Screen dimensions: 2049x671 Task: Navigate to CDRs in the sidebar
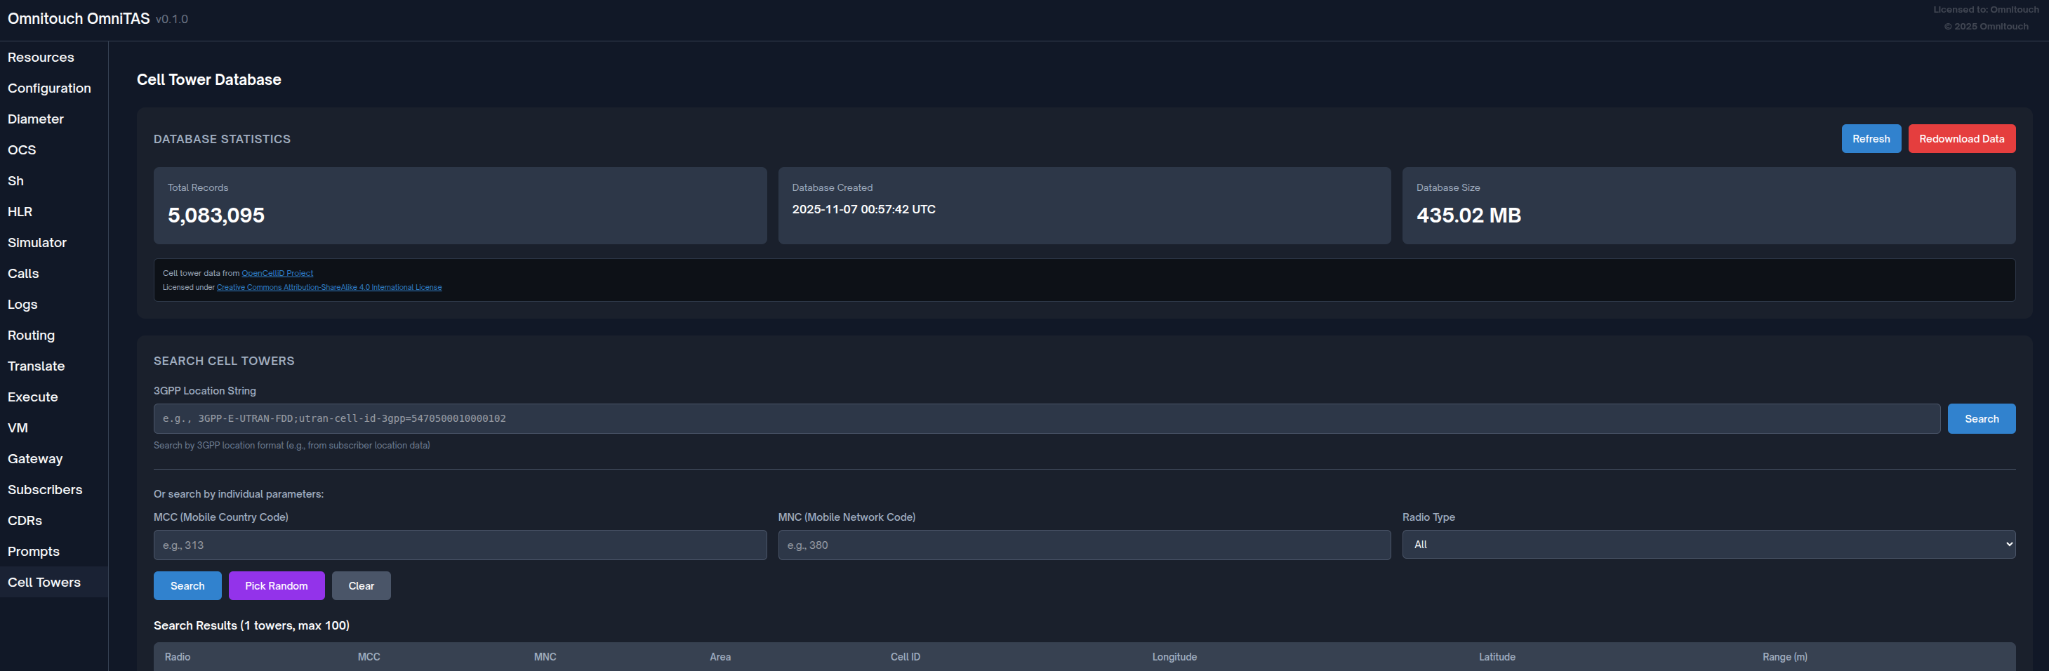point(25,521)
